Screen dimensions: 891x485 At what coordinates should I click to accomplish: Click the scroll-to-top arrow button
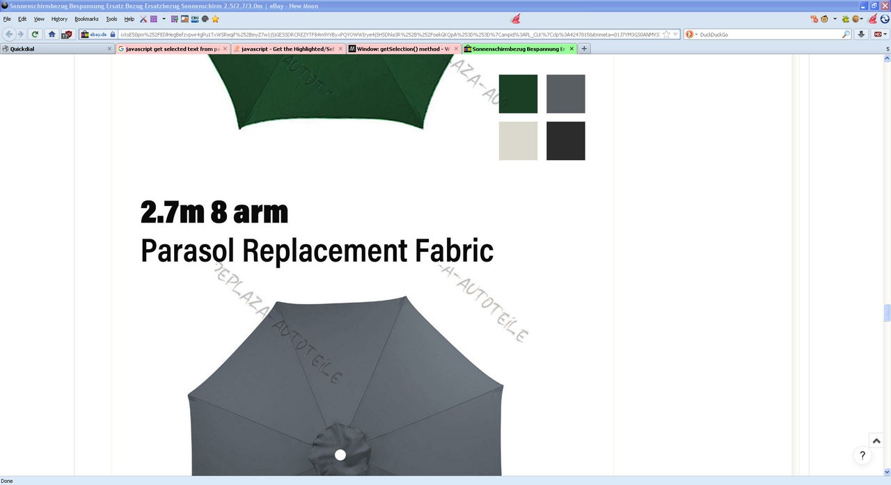point(876,440)
